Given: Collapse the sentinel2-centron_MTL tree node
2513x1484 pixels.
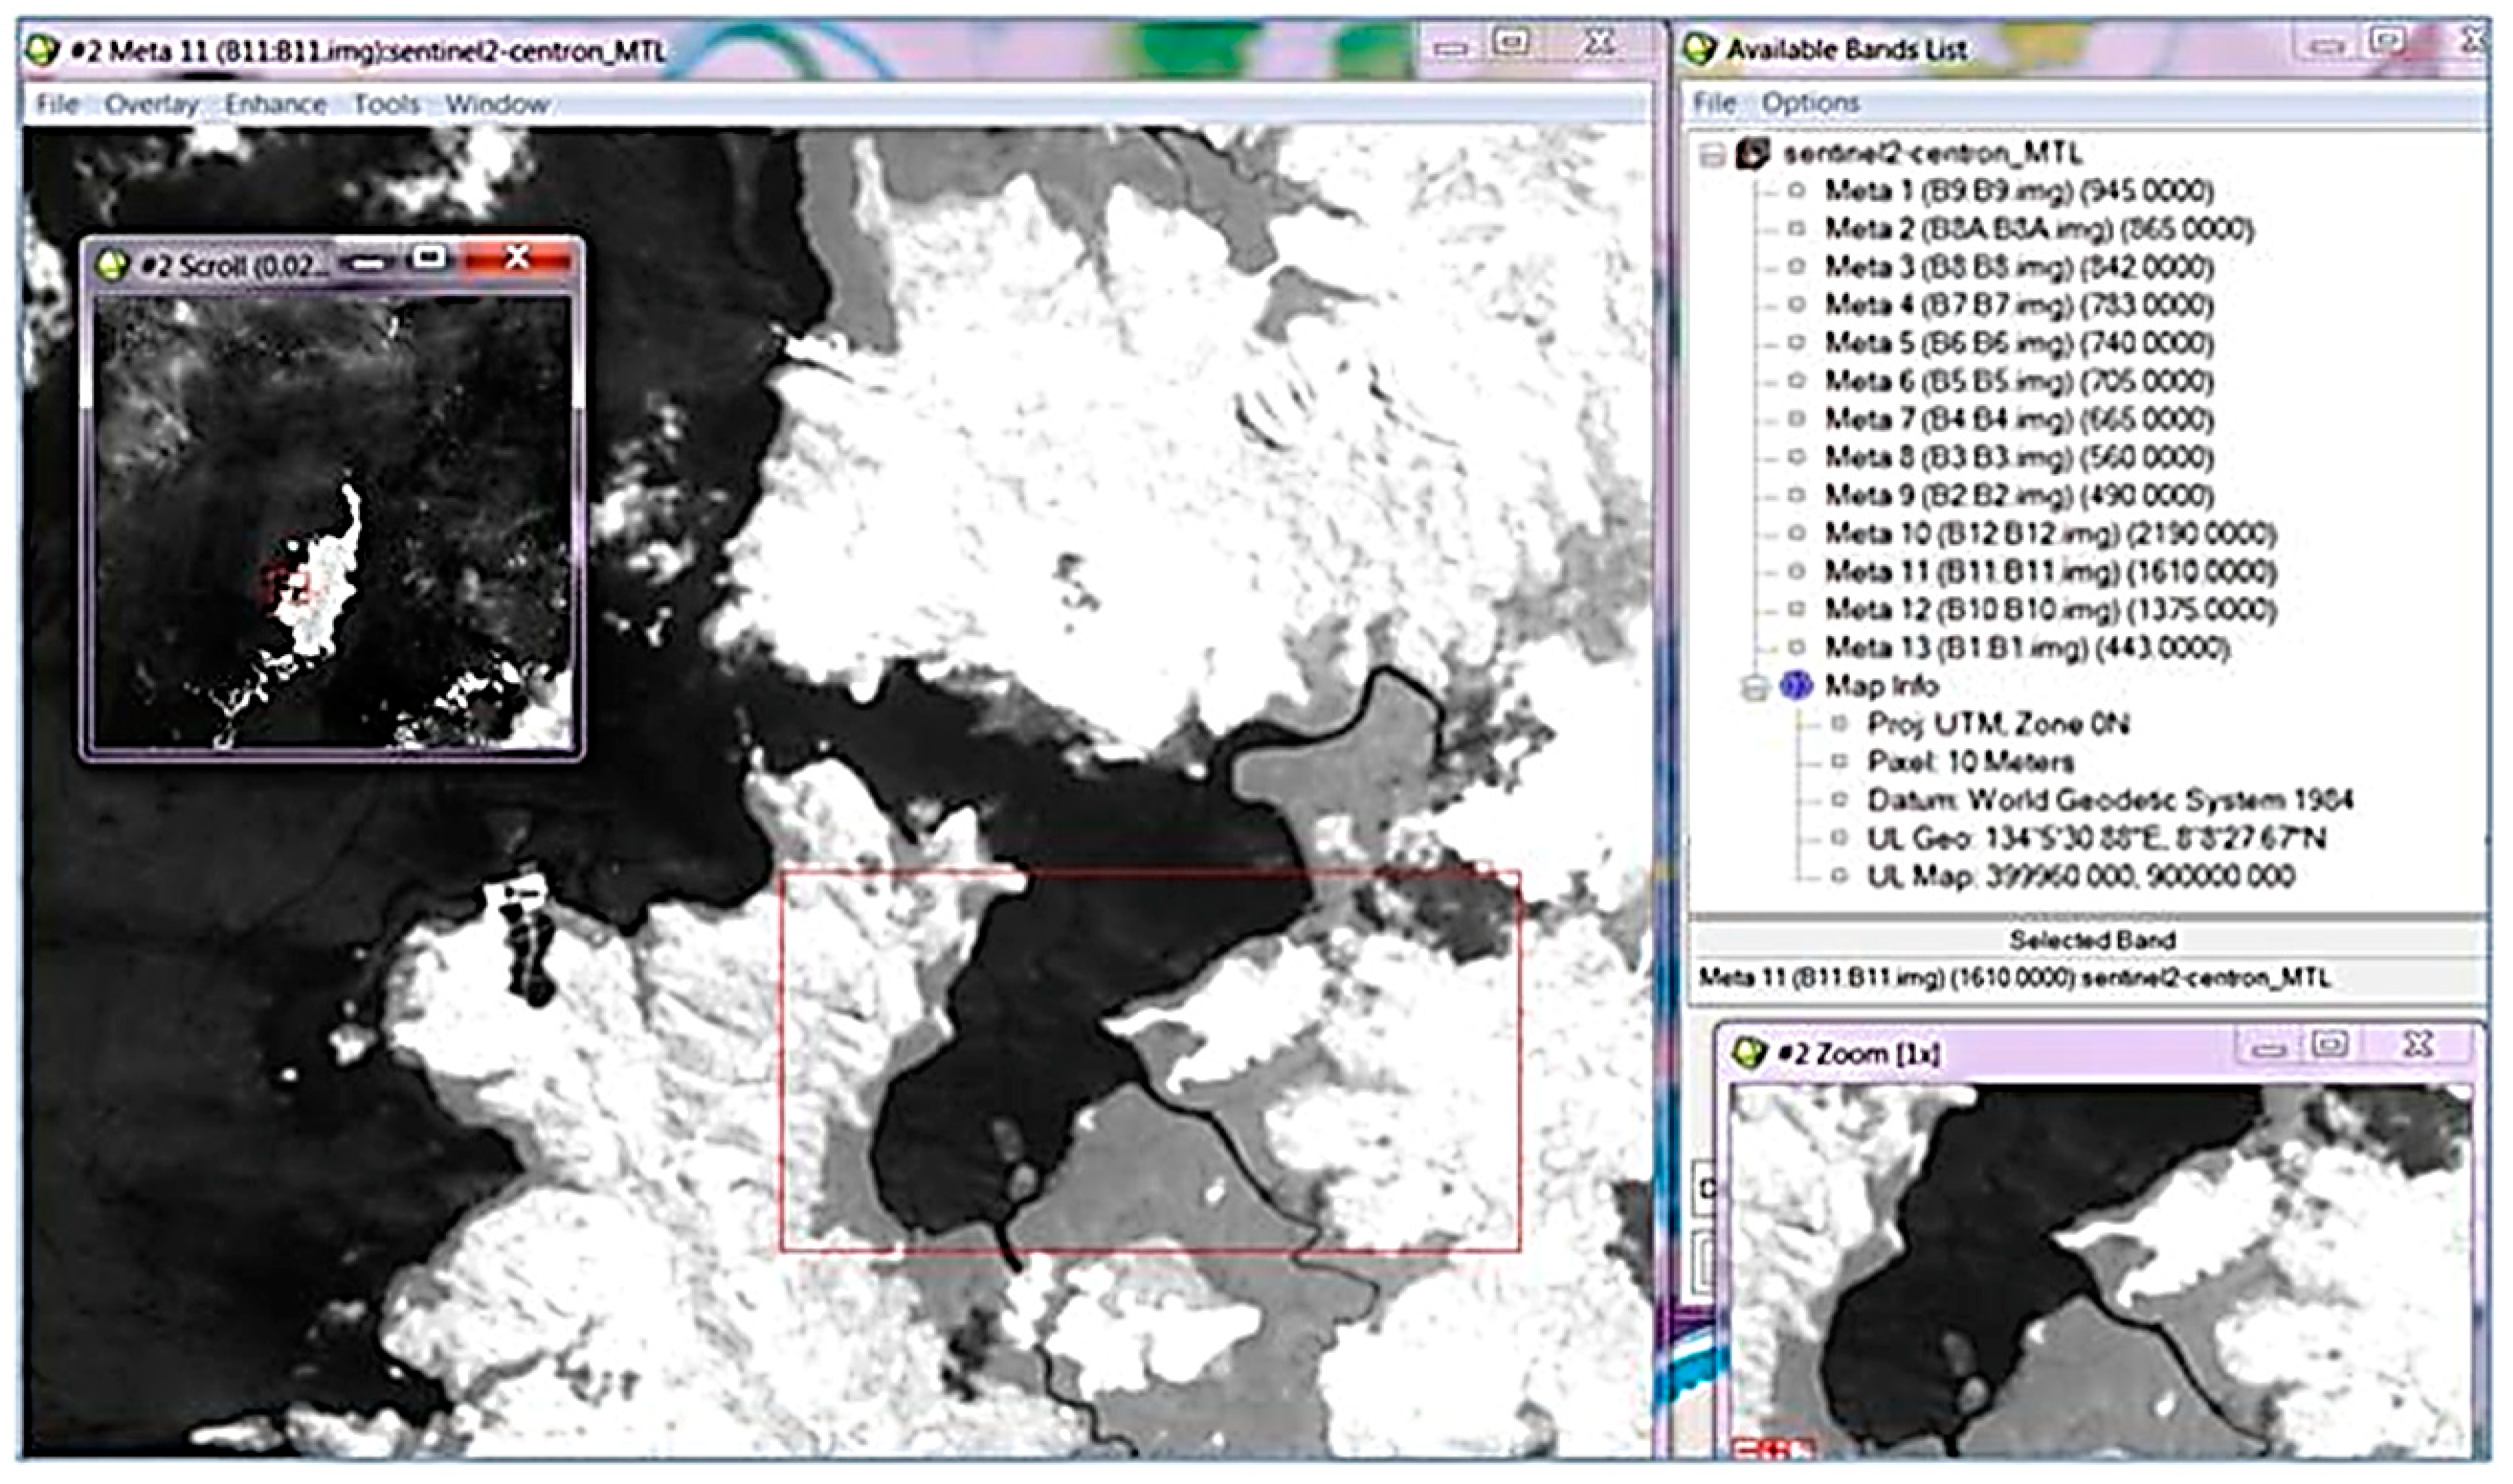Looking at the screenshot, I should click(1714, 155).
